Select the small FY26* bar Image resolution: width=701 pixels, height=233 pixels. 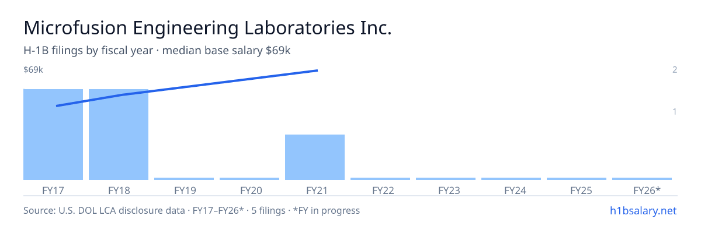click(x=642, y=179)
